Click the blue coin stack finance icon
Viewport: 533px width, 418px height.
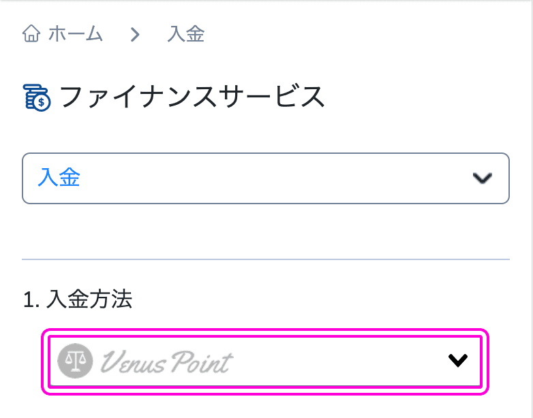[x=36, y=98]
